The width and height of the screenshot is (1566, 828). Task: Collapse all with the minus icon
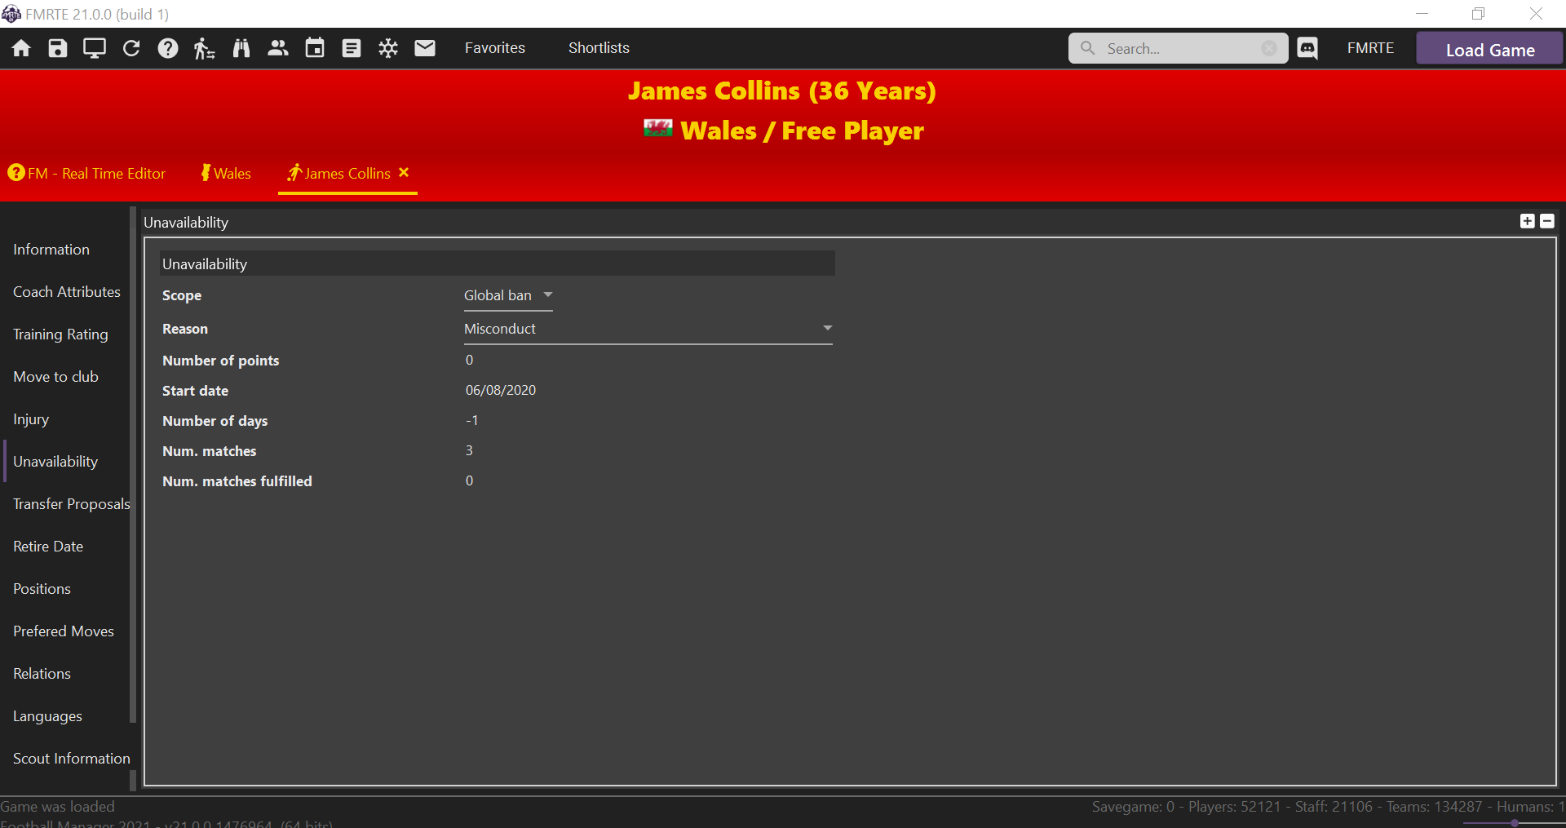pos(1547,221)
